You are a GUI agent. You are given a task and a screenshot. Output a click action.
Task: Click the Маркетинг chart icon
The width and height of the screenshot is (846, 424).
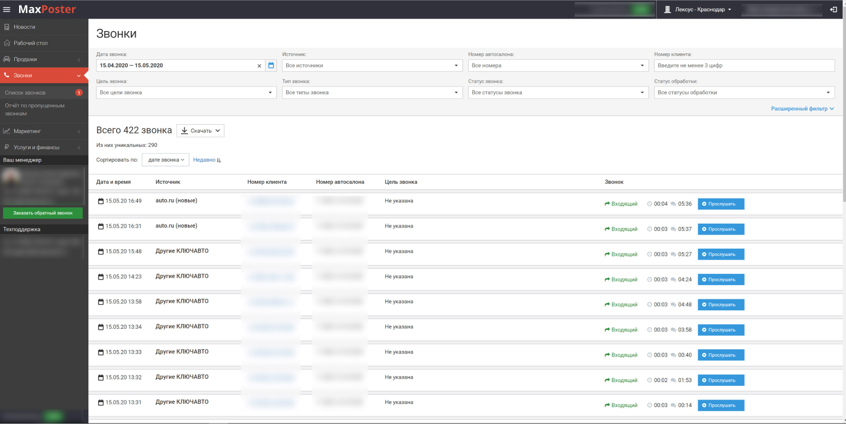click(x=7, y=131)
